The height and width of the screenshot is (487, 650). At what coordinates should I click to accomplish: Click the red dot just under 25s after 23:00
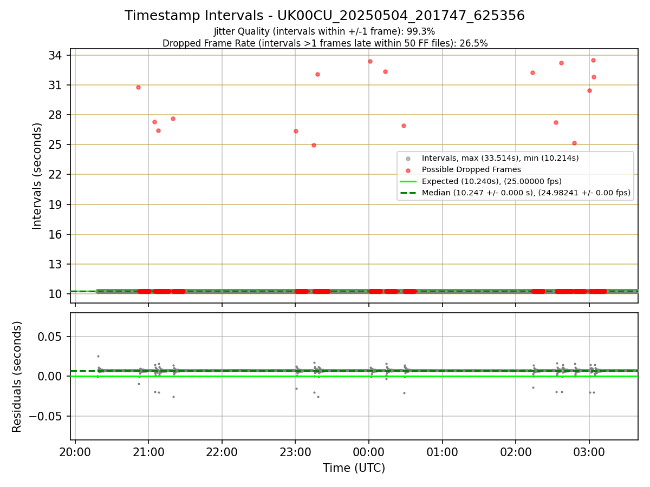point(314,145)
